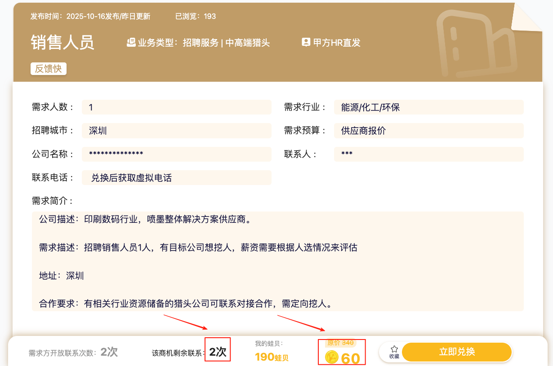Click the 原价 340 strikethrough price label
The width and height of the screenshot is (553, 366).
pyautogui.click(x=340, y=343)
